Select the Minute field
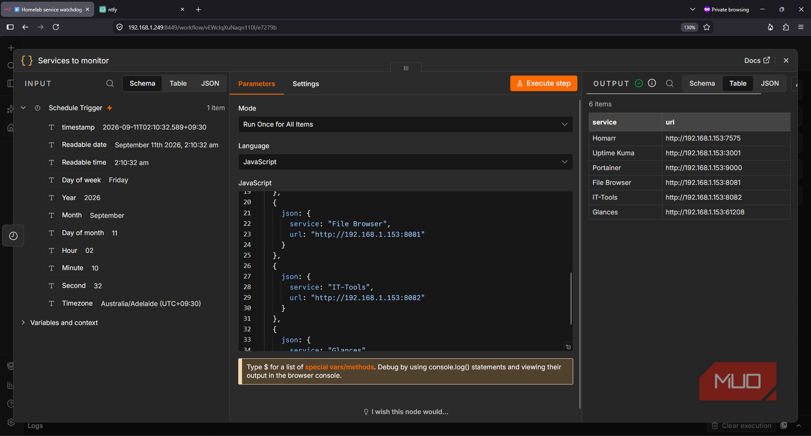Viewport: 811px width, 436px height. click(x=73, y=268)
